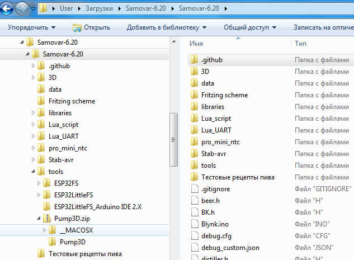Open the Упорядочить menu
The image size is (354, 260).
pos(31,27)
